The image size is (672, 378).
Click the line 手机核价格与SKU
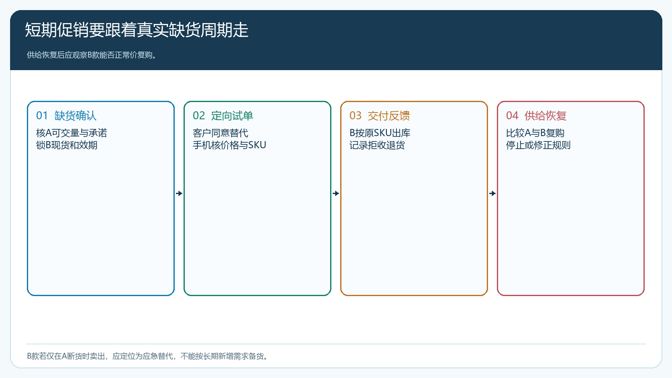pos(229,145)
